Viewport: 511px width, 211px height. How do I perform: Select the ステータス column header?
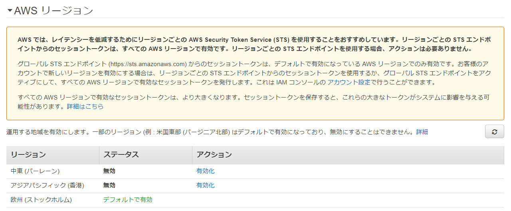click(x=121, y=155)
